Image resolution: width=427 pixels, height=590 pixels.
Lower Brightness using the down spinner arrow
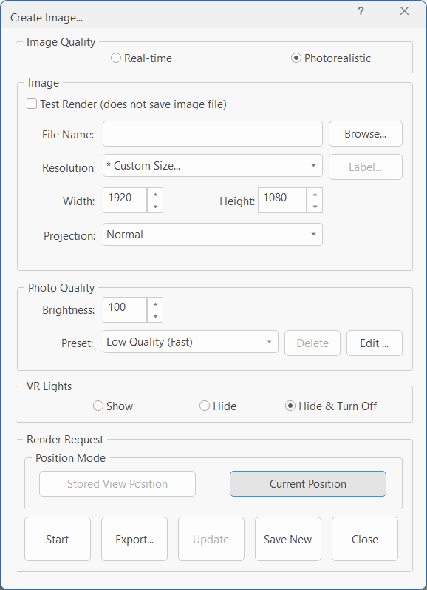point(155,316)
